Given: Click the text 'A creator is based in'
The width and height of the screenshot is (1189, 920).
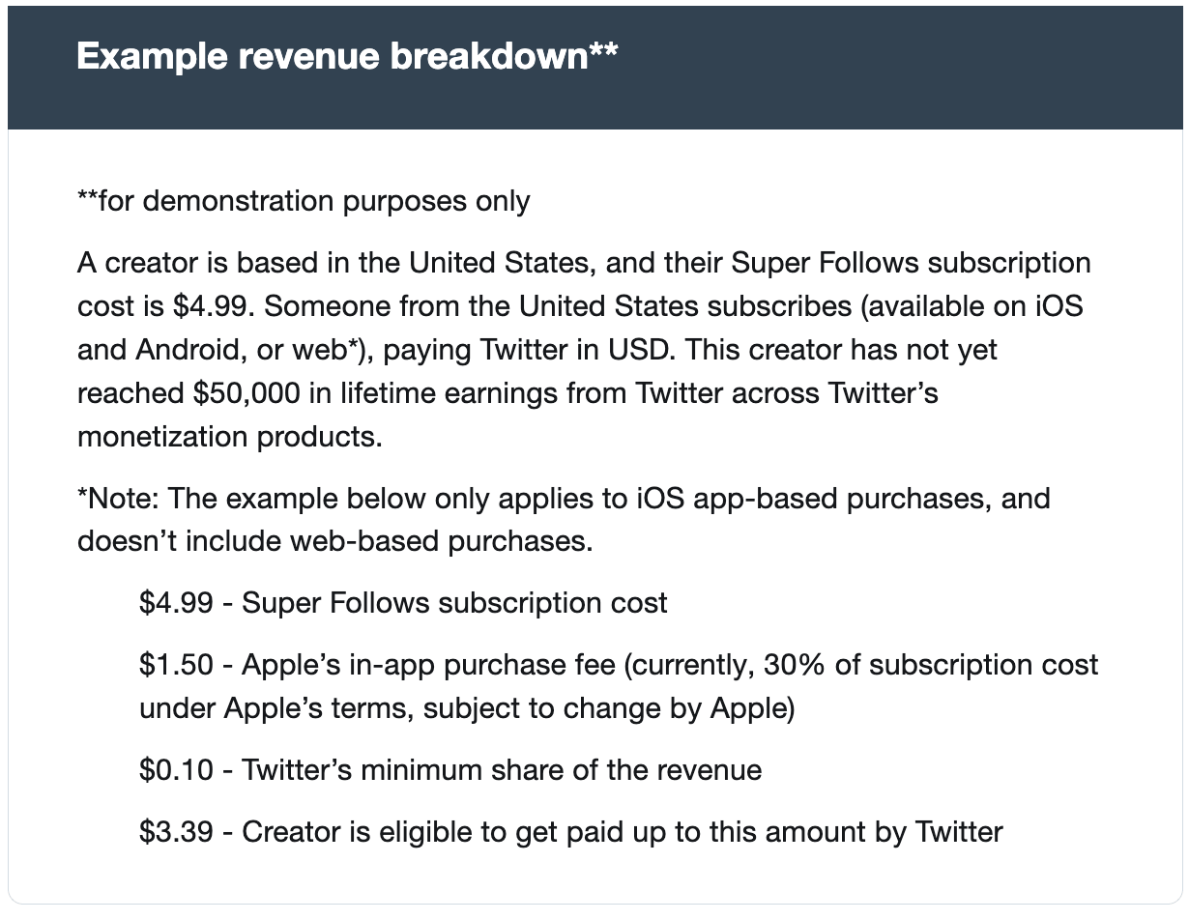Looking at the screenshot, I should tap(239, 263).
